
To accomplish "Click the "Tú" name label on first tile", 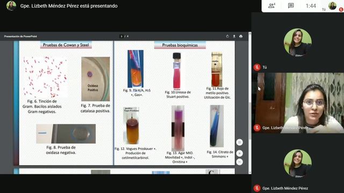I will click(x=265, y=67).
